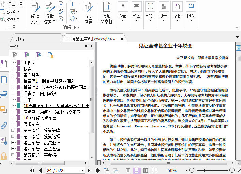The height and width of the screenshot is (174, 241).
Task: Click the Edit Text (编辑文本) tool
Action: pos(35,13)
